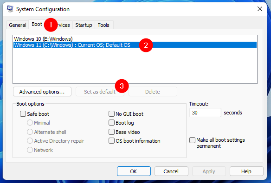The image size is (271, 183).
Task: Select the Boot tab
Action: [x=37, y=24]
